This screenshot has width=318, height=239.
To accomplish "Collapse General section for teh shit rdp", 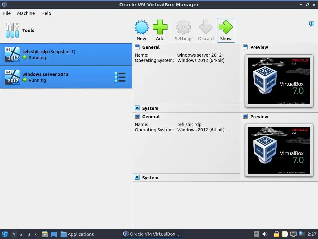I will click(151, 117).
